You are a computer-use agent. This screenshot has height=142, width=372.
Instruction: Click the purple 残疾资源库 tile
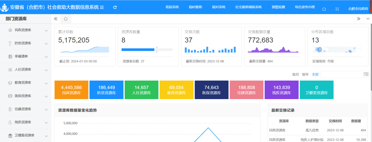pyautogui.click(x=282, y=90)
